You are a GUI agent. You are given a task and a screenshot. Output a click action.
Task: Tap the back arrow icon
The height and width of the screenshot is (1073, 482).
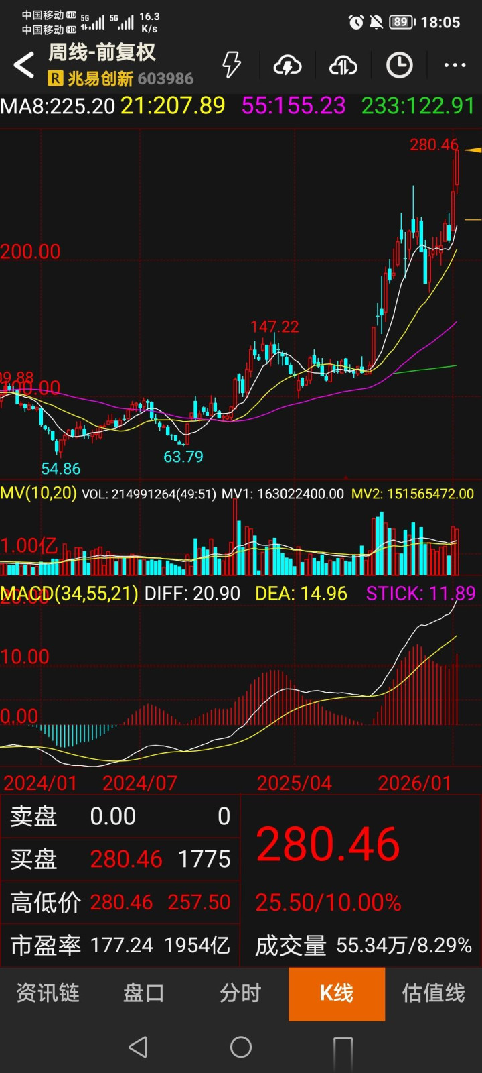[x=24, y=65]
